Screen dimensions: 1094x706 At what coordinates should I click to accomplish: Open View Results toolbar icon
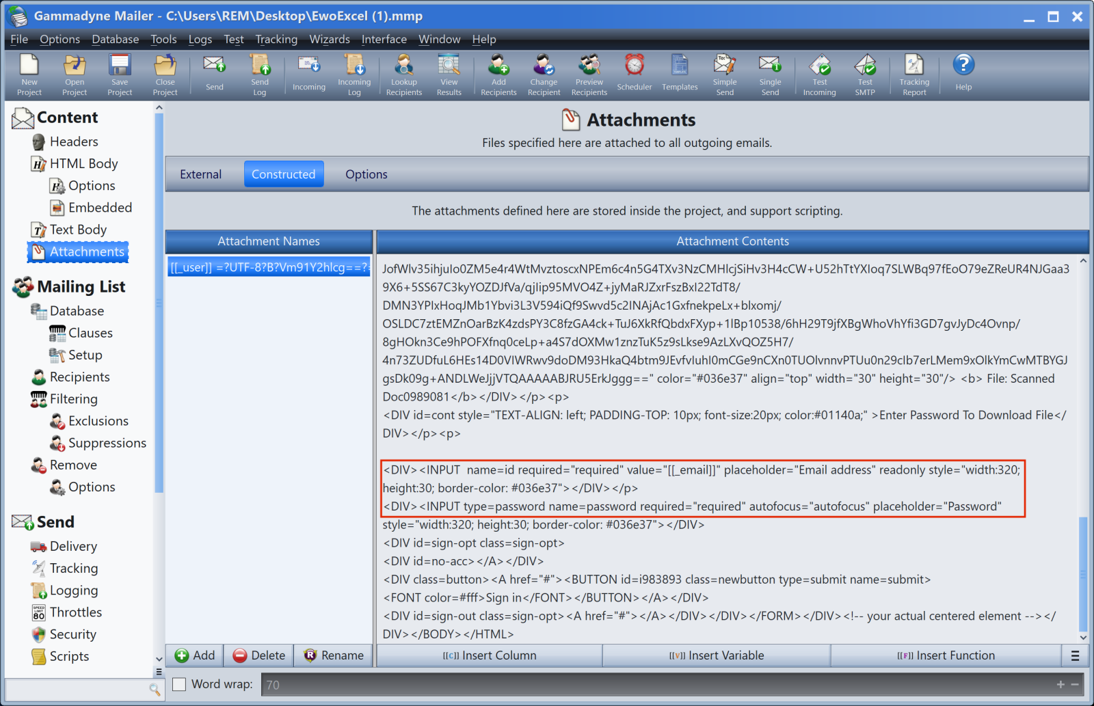(x=449, y=65)
